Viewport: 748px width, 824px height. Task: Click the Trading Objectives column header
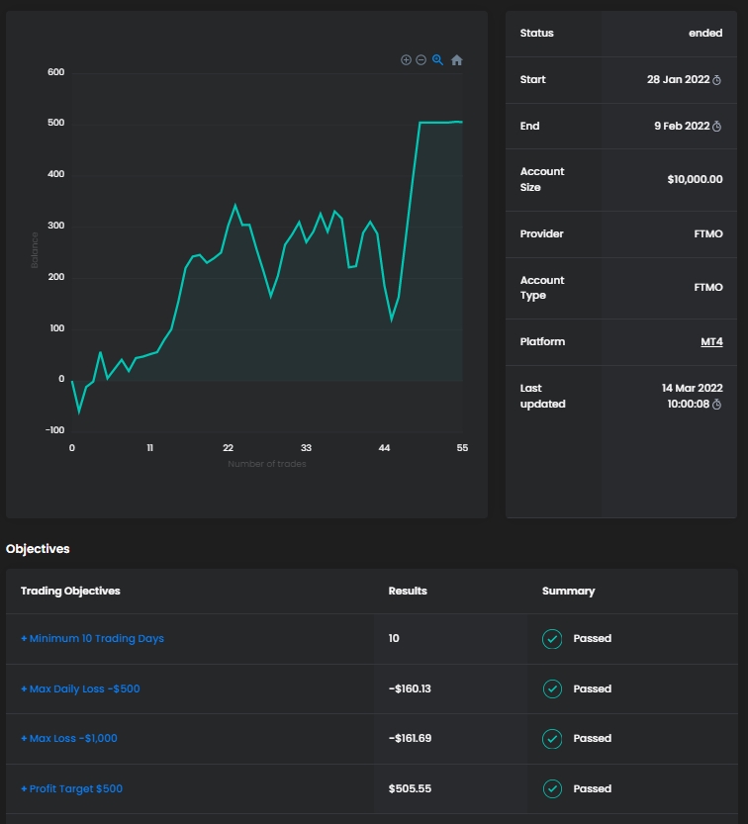(x=70, y=592)
